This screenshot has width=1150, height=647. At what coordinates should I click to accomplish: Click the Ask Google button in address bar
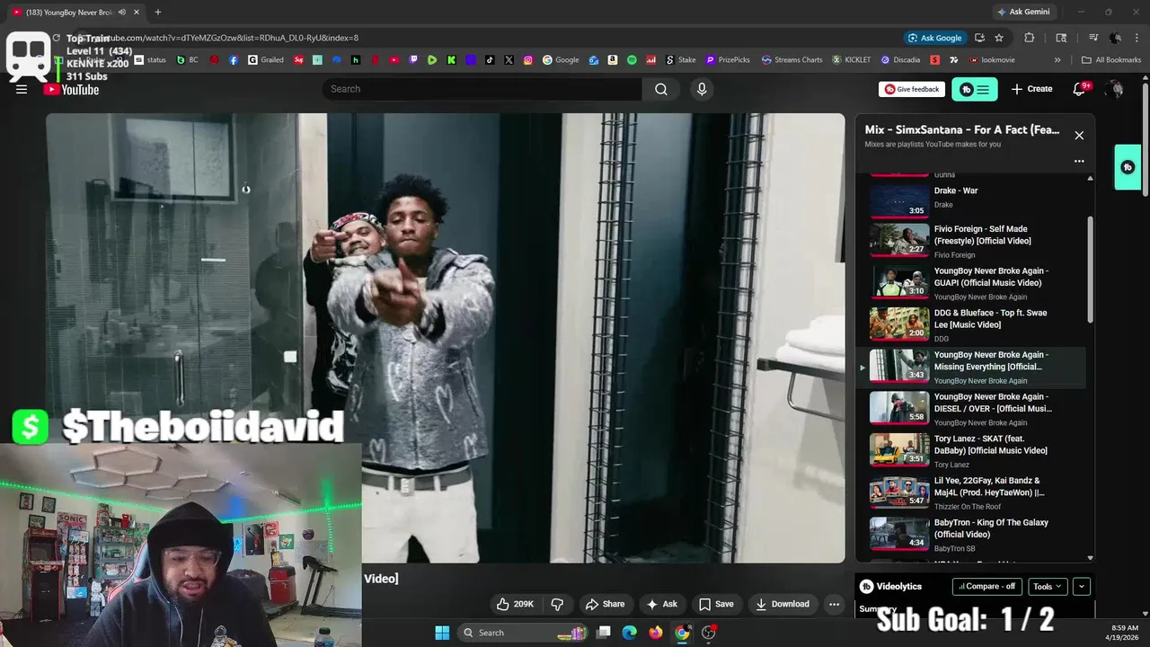[934, 38]
